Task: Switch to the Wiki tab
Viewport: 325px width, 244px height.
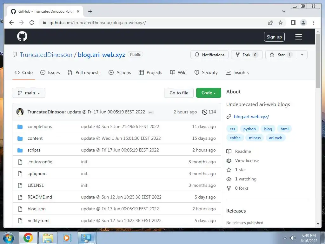Action: [x=178, y=72]
